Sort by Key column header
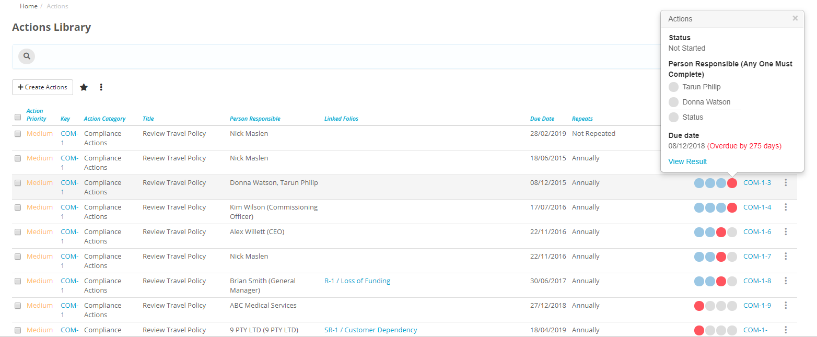This screenshot has width=817, height=337. tap(65, 119)
